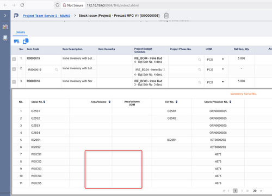Open the shield site protection icon
The width and height of the screenshot is (272, 196).
tap(57, 5)
